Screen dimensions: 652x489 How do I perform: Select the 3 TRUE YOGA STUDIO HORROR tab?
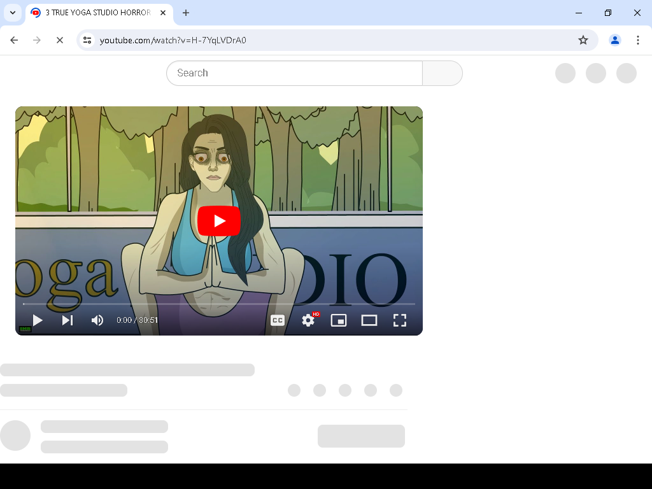99,13
